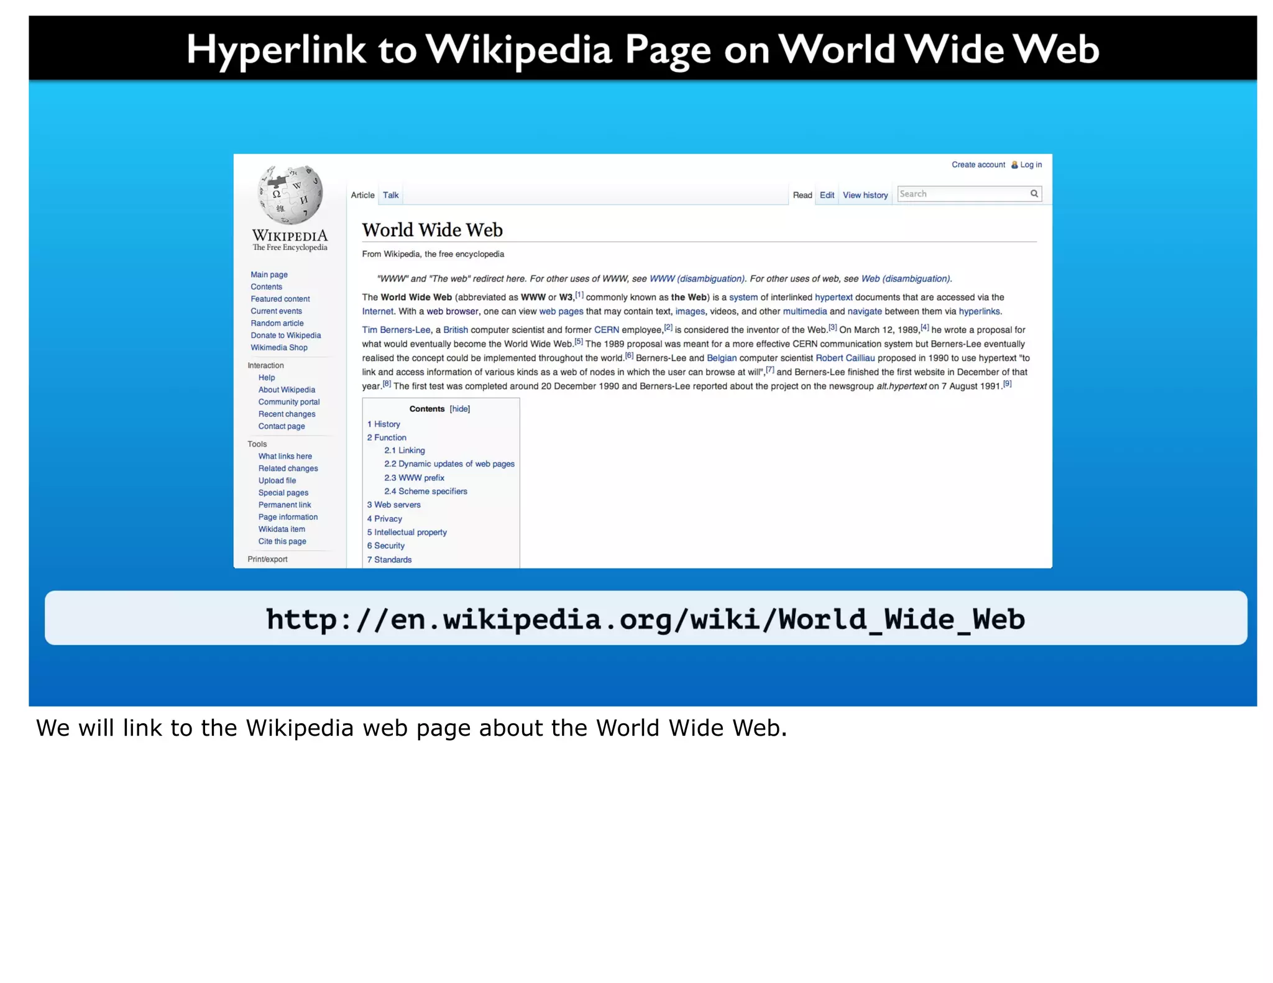Jump to 1 History in contents
Screen dimensions: 1273x983
click(x=384, y=424)
